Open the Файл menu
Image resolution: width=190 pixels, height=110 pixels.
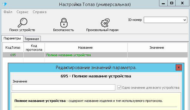pyautogui.click(x=8, y=12)
